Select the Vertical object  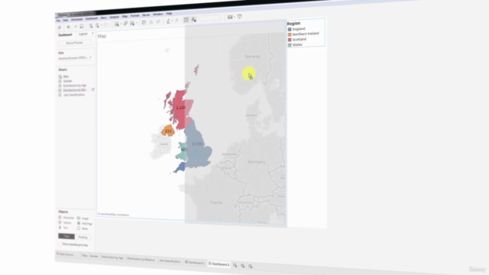65,222
